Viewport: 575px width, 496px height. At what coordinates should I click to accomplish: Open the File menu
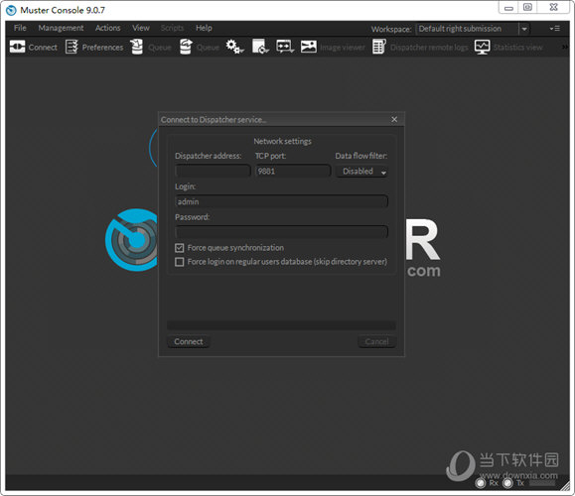pyautogui.click(x=20, y=28)
